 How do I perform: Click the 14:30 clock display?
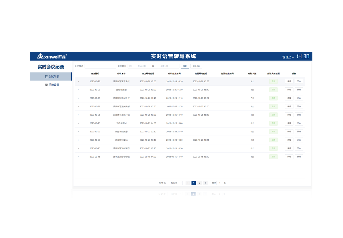pyautogui.click(x=303, y=57)
